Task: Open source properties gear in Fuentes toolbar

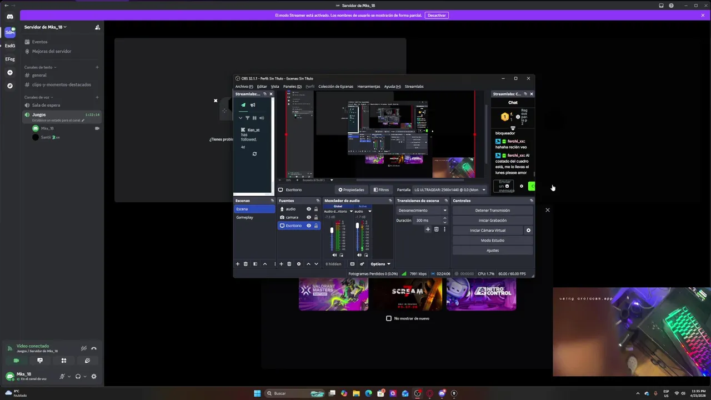Action: point(299,264)
